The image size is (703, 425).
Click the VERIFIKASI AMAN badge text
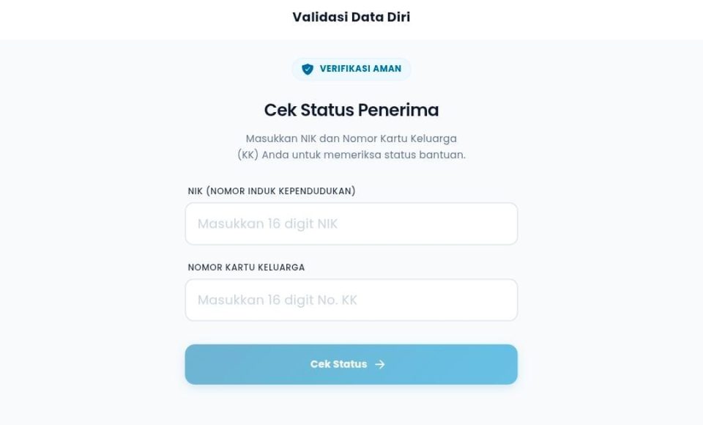[360, 69]
